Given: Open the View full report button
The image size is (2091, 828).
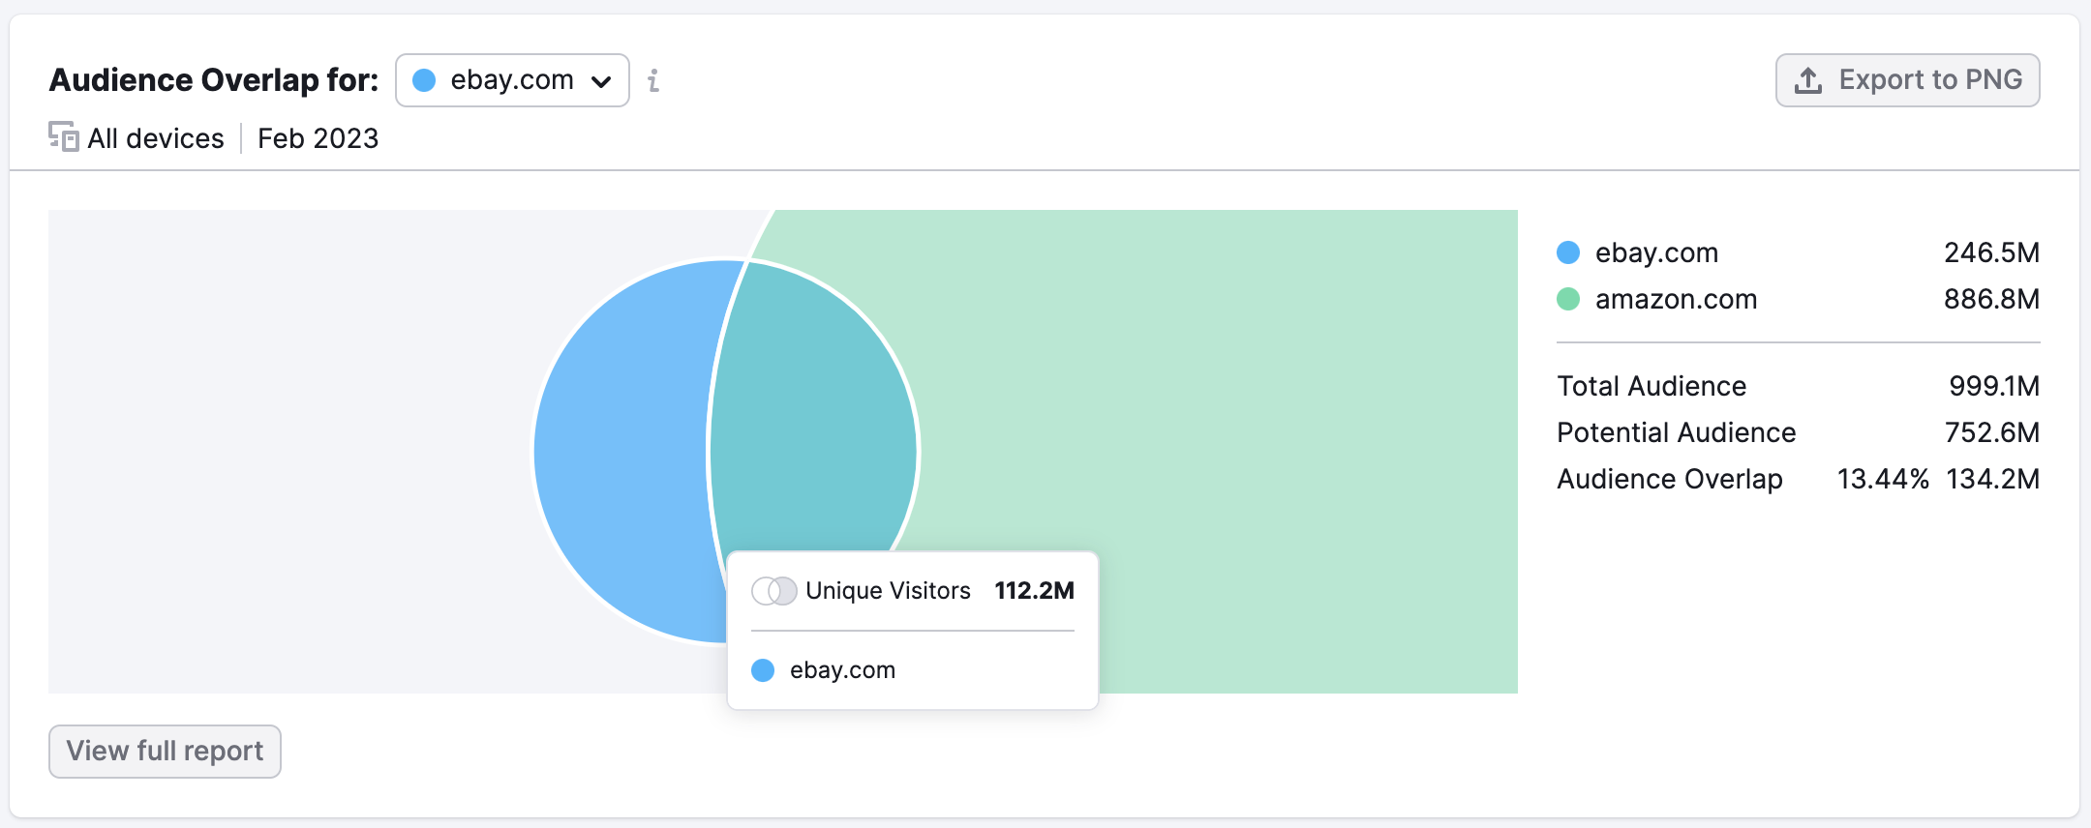Looking at the screenshot, I should 165,751.
